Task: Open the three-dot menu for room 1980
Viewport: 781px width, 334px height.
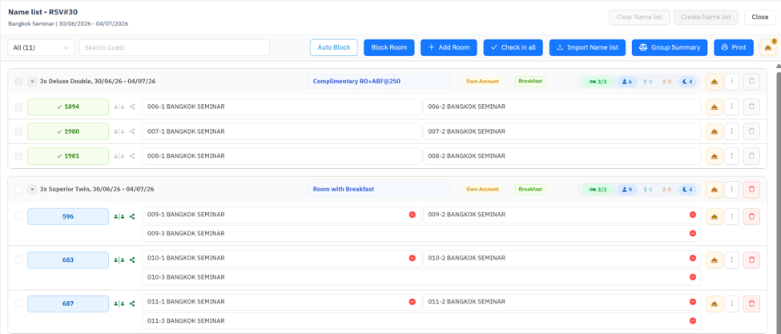Action: click(x=731, y=131)
